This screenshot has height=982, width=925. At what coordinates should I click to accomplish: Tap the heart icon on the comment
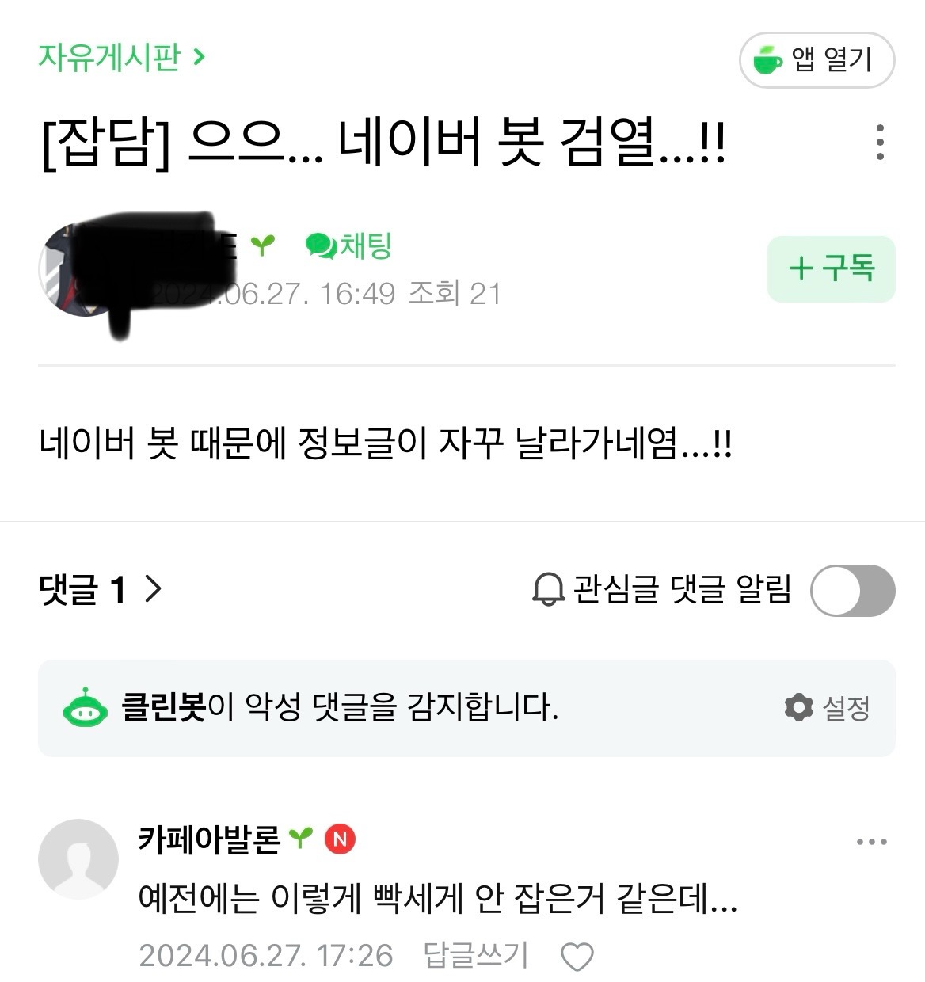coord(577,957)
